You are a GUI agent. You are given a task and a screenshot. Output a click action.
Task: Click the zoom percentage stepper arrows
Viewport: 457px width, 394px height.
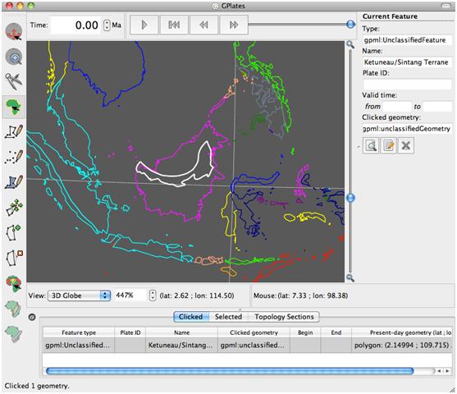tap(153, 295)
